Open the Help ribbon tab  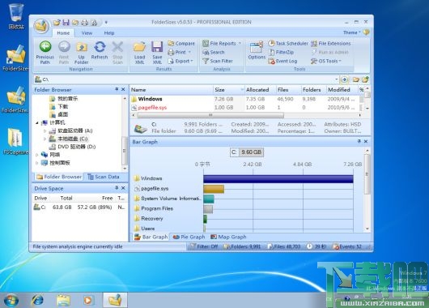109,33
